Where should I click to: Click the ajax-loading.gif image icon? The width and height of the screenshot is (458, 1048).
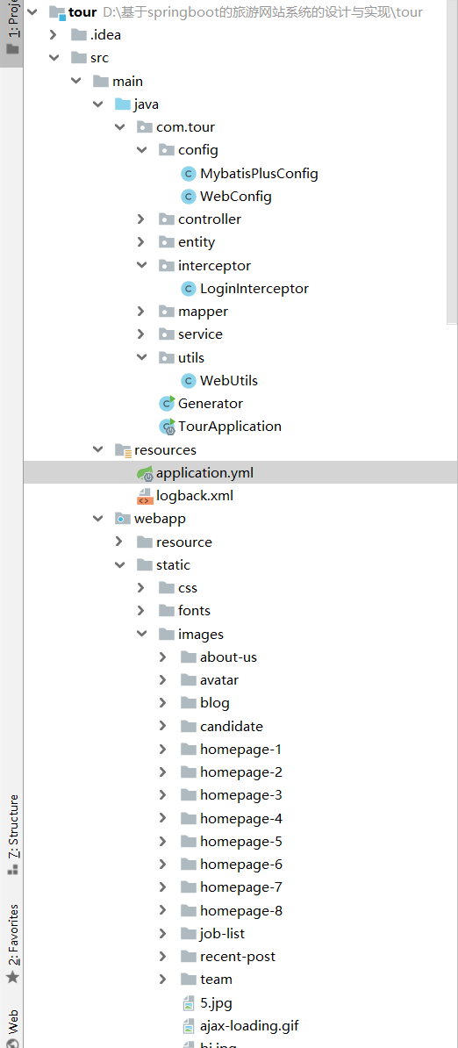coord(189,1026)
